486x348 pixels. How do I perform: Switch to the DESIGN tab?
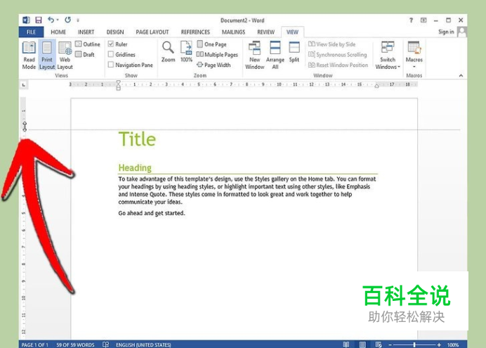point(115,32)
